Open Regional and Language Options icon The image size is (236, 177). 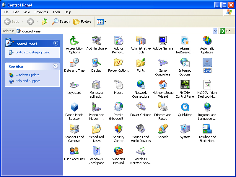tap(207, 107)
